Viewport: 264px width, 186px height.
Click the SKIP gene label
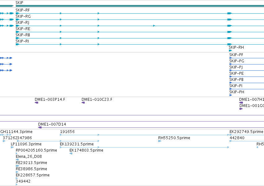pyautogui.click(x=19, y=3)
